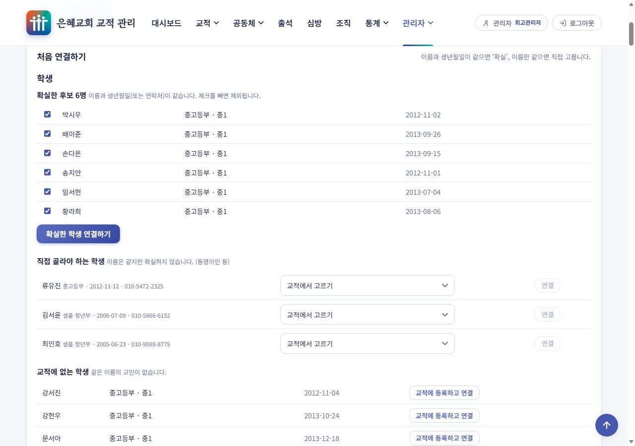Screen dimensions: 635x446
Task: Click the name 최민호
Action: click(x=52, y=344)
